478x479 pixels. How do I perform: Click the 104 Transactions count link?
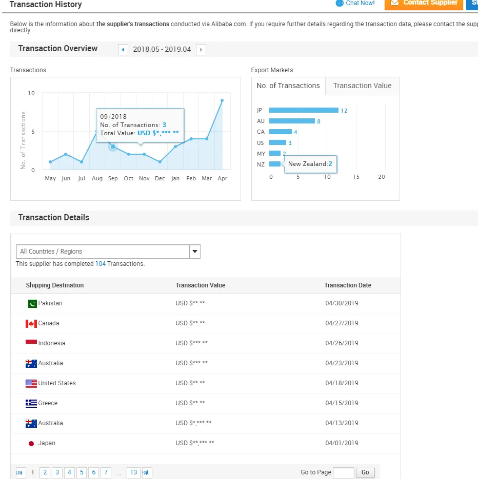(101, 264)
